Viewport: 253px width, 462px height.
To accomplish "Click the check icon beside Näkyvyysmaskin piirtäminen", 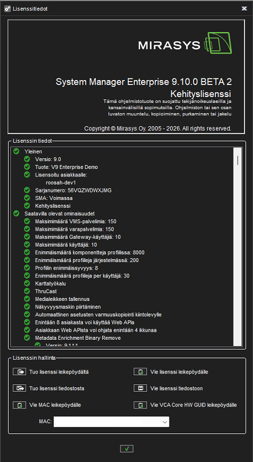I will [27, 307].
